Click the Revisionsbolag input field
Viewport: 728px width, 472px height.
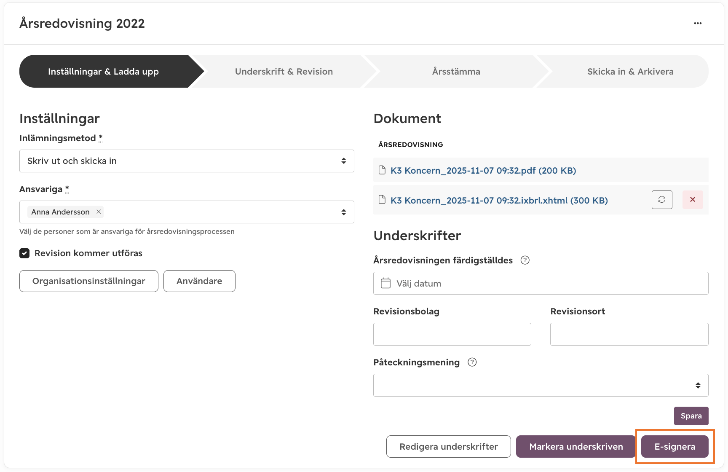point(452,334)
